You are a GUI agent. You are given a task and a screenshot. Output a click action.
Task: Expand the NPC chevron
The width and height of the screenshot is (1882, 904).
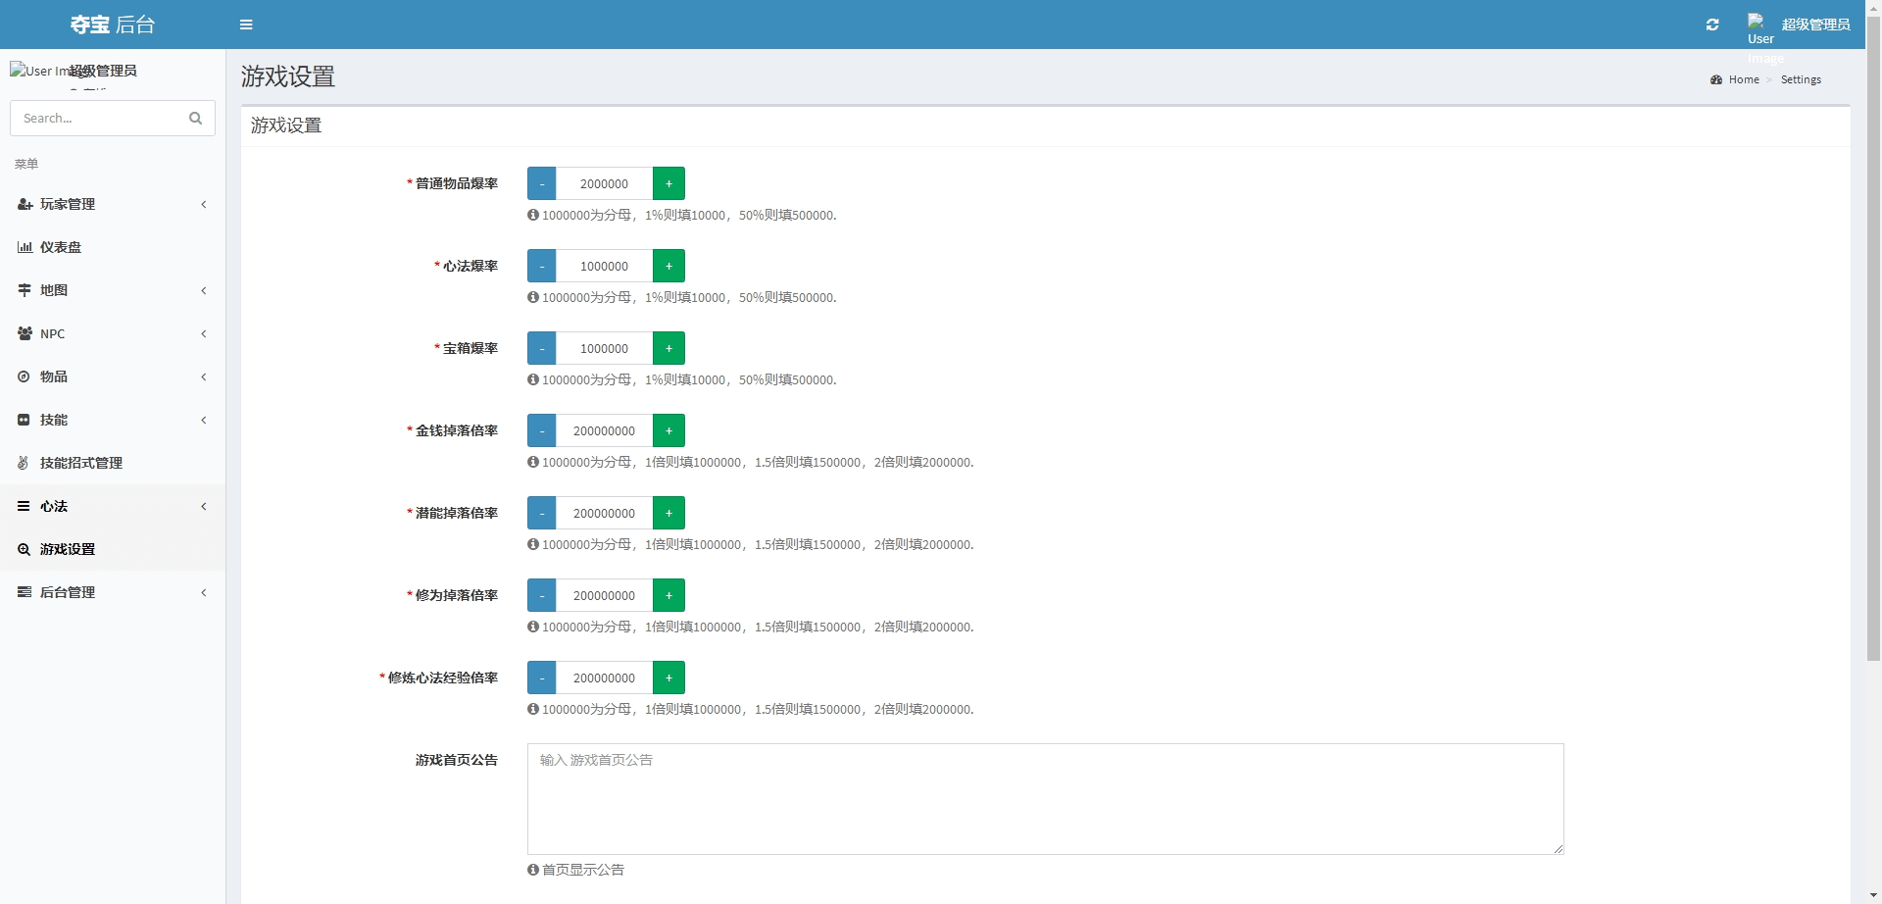pos(204,333)
